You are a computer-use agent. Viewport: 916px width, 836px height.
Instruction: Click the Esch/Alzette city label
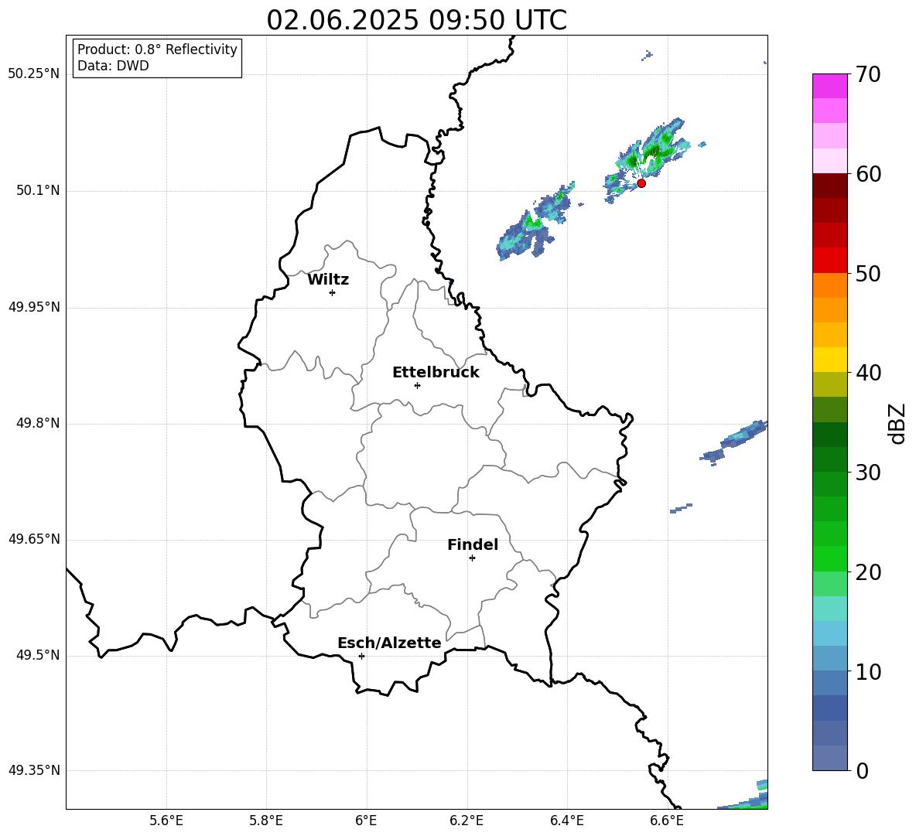389,643
